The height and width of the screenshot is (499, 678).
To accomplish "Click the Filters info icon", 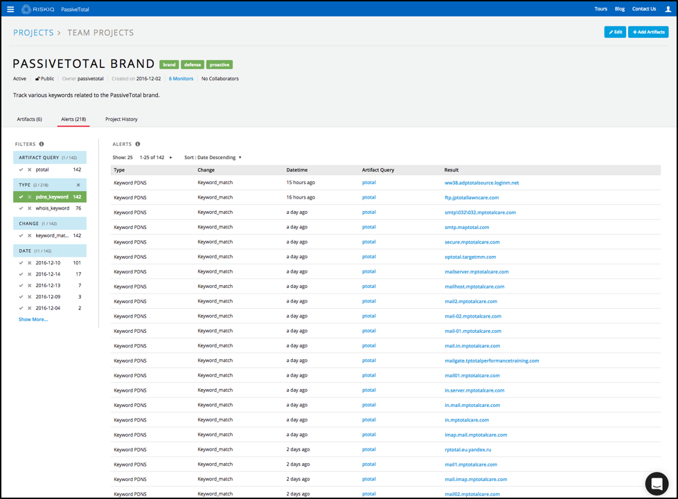I will pyautogui.click(x=42, y=144).
